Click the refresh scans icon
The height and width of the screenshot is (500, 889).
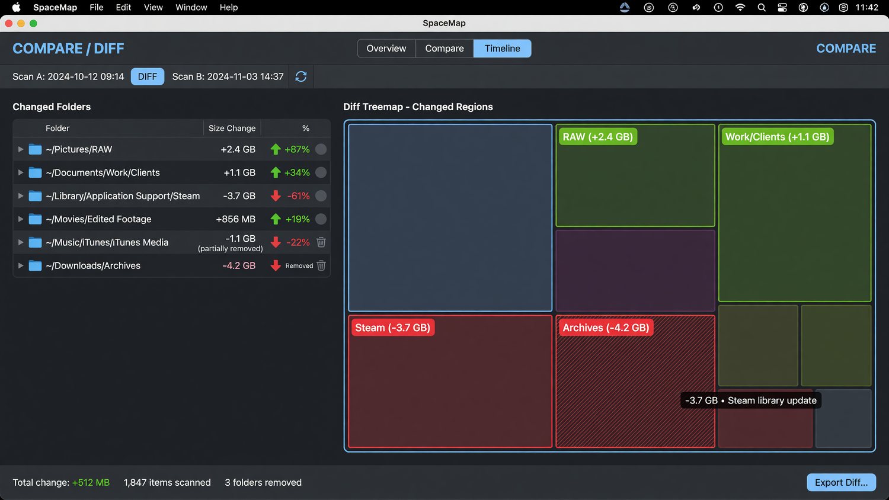[x=301, y=76]
